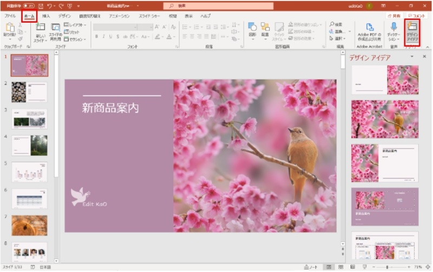Click the Save icon in the title bar

pos(41,6)
